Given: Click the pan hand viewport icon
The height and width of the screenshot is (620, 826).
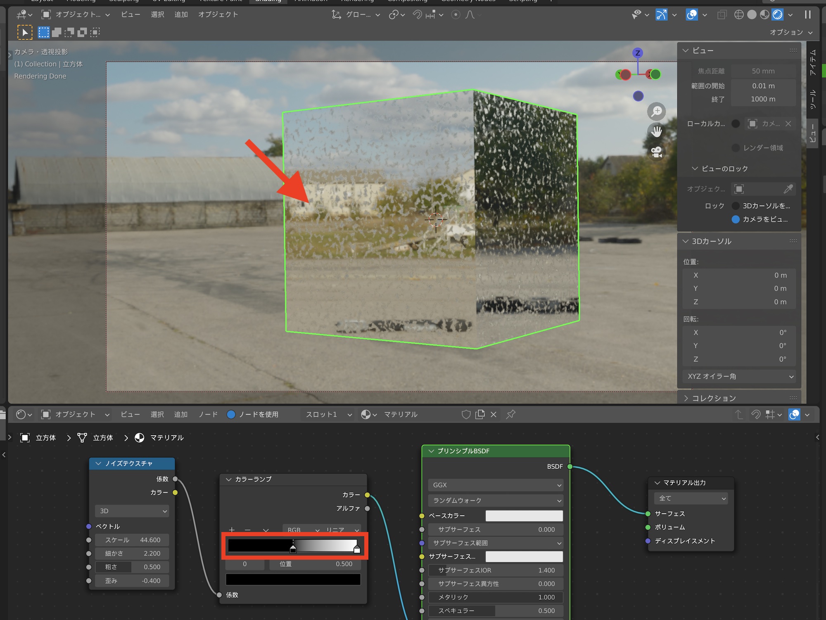Looking at the screenshot, I should click(656, 132).
